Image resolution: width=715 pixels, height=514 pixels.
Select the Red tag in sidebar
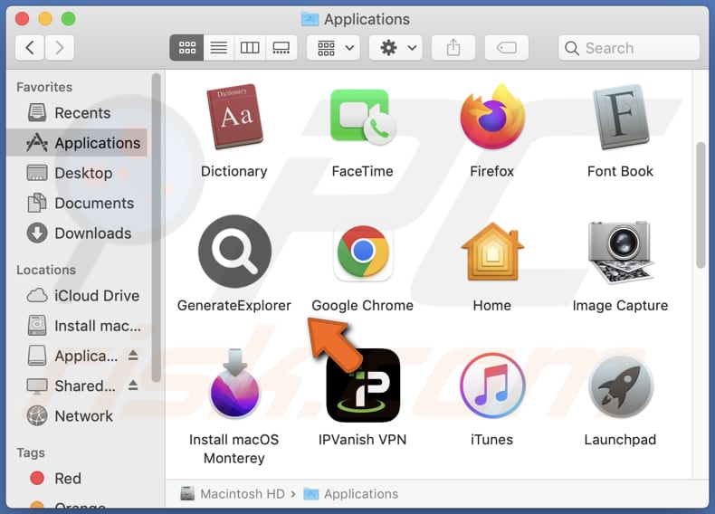(x=77, y=479)
